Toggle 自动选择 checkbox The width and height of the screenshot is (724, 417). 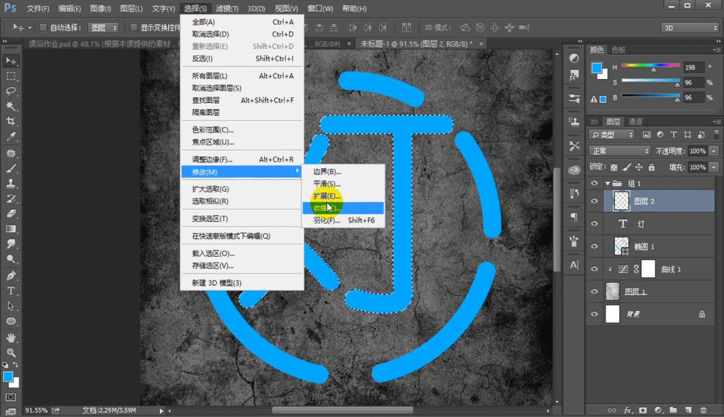(x=43, y=28)
